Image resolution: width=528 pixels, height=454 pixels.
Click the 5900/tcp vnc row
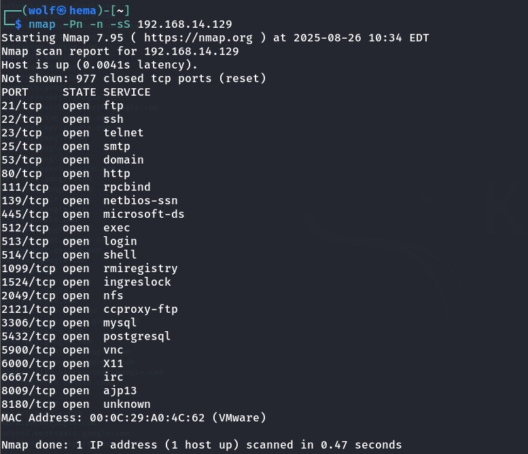[x=63, y=350]
